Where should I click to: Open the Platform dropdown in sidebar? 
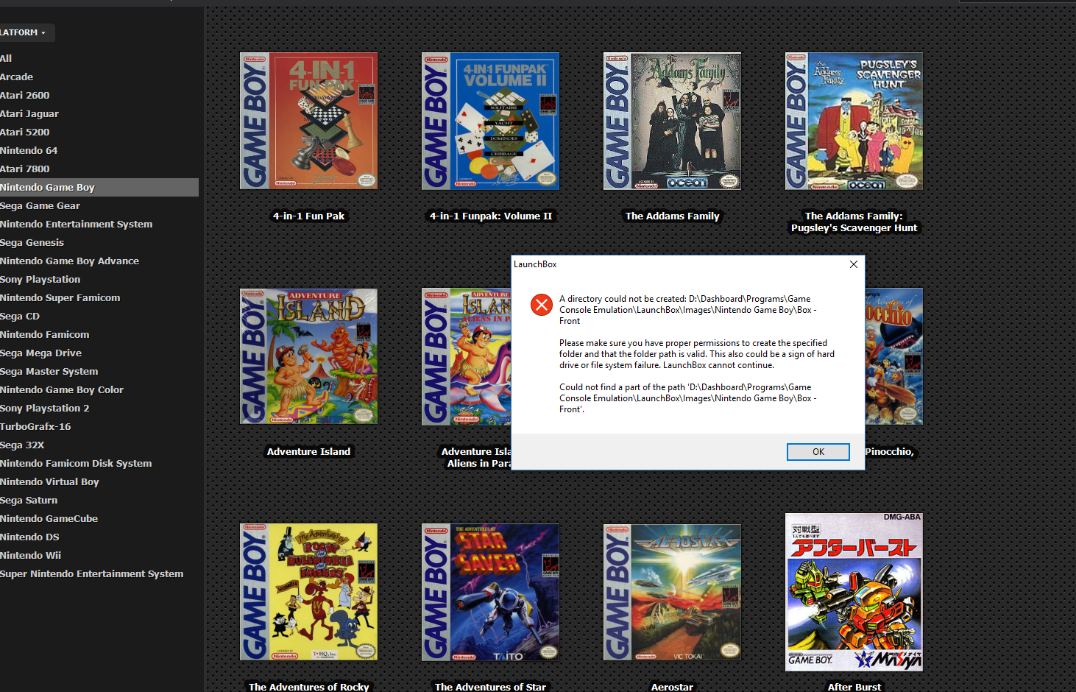[x=26, y=32]
